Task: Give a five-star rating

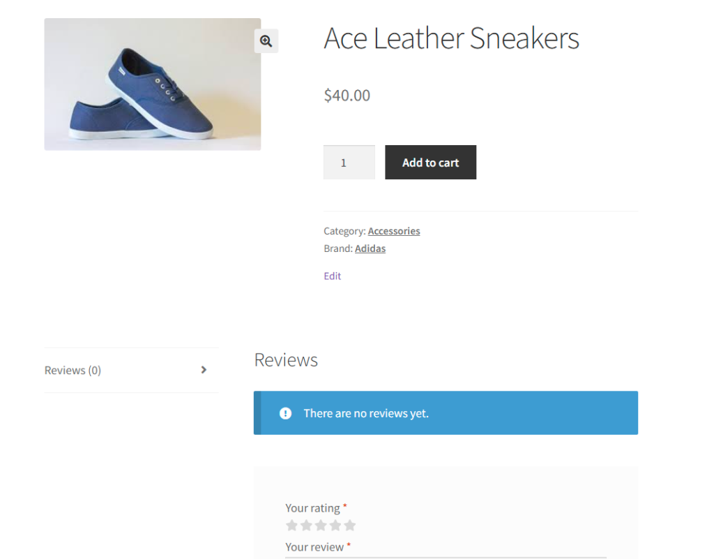Action: pyautogui.click(x=350, y=526)
